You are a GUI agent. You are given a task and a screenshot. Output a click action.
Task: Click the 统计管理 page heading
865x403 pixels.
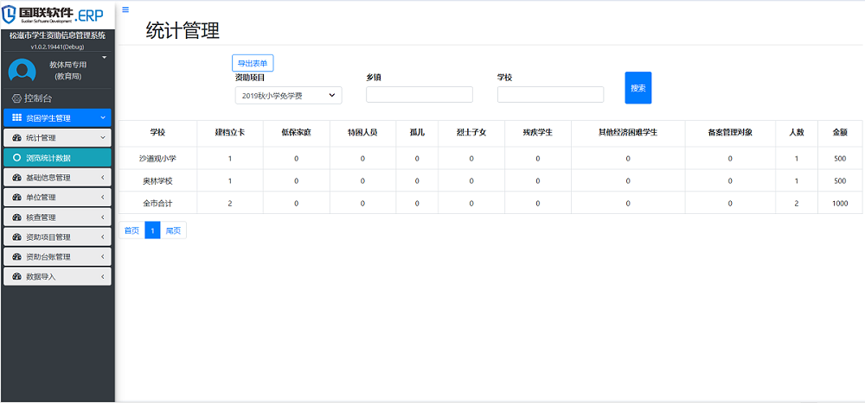[183, 31]
